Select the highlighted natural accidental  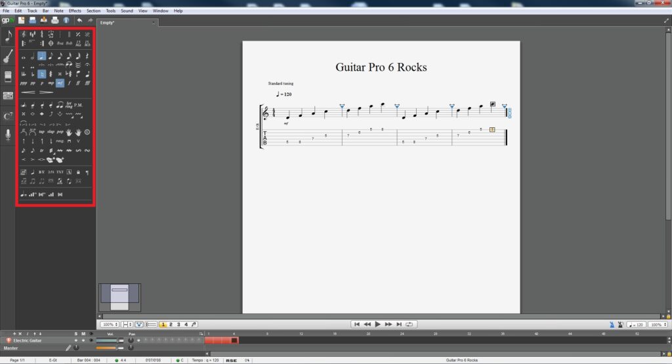[41, 74]
